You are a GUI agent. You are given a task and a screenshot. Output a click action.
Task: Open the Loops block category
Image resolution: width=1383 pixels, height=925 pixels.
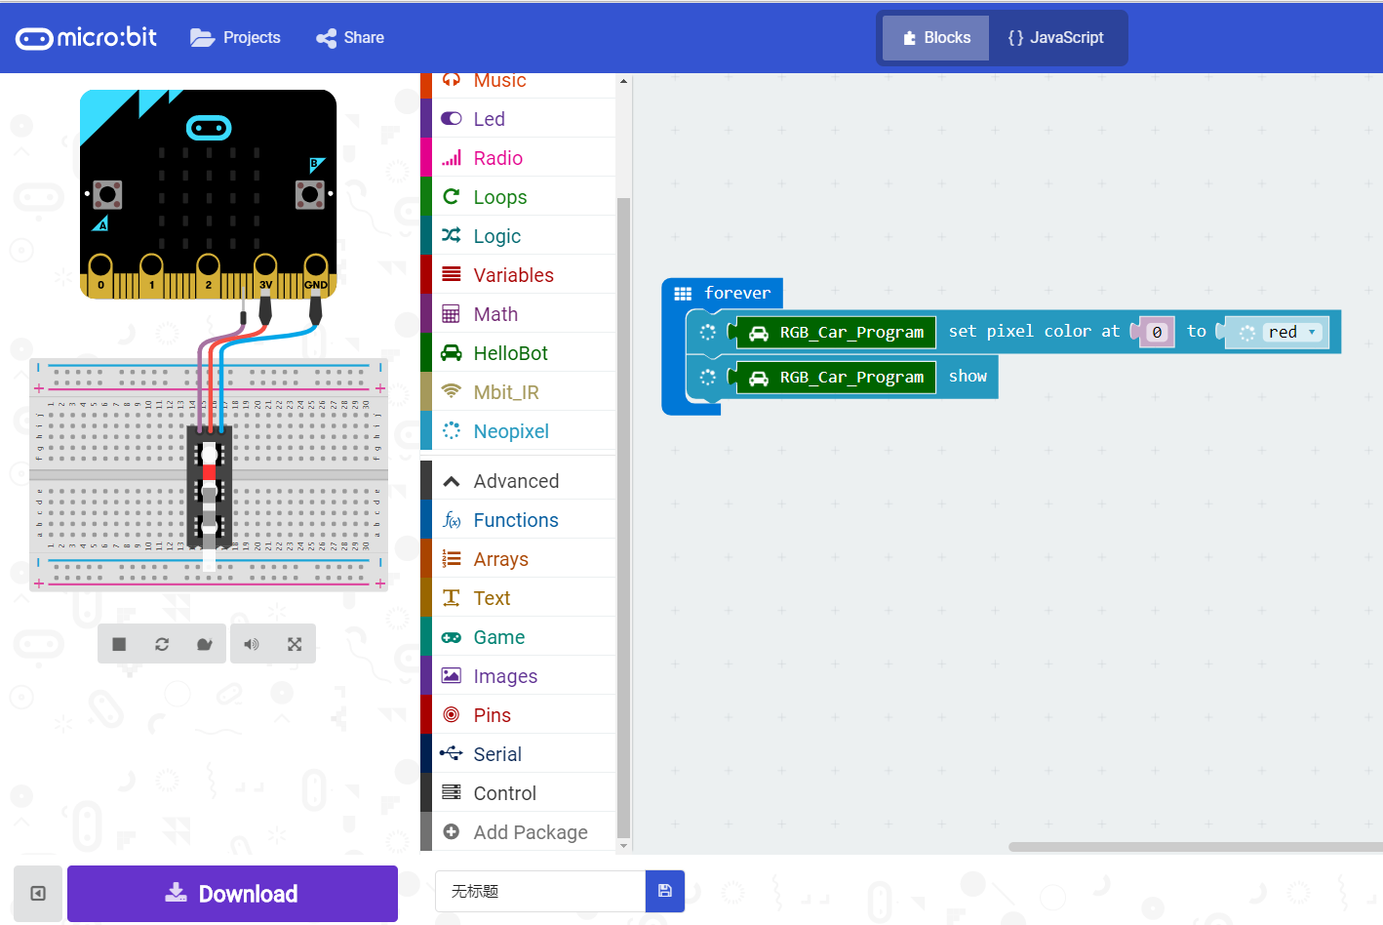coord(518,196)
